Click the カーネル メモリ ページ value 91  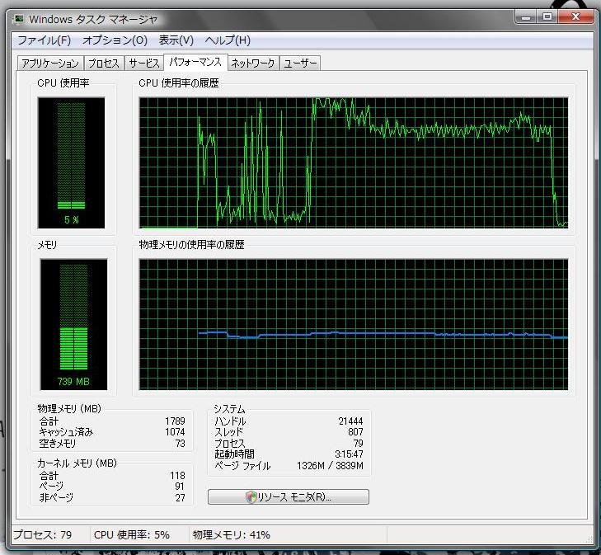point(180,487)
